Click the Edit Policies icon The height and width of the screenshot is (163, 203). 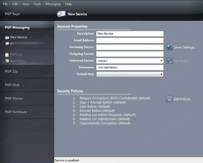click(x=169, y=99)
